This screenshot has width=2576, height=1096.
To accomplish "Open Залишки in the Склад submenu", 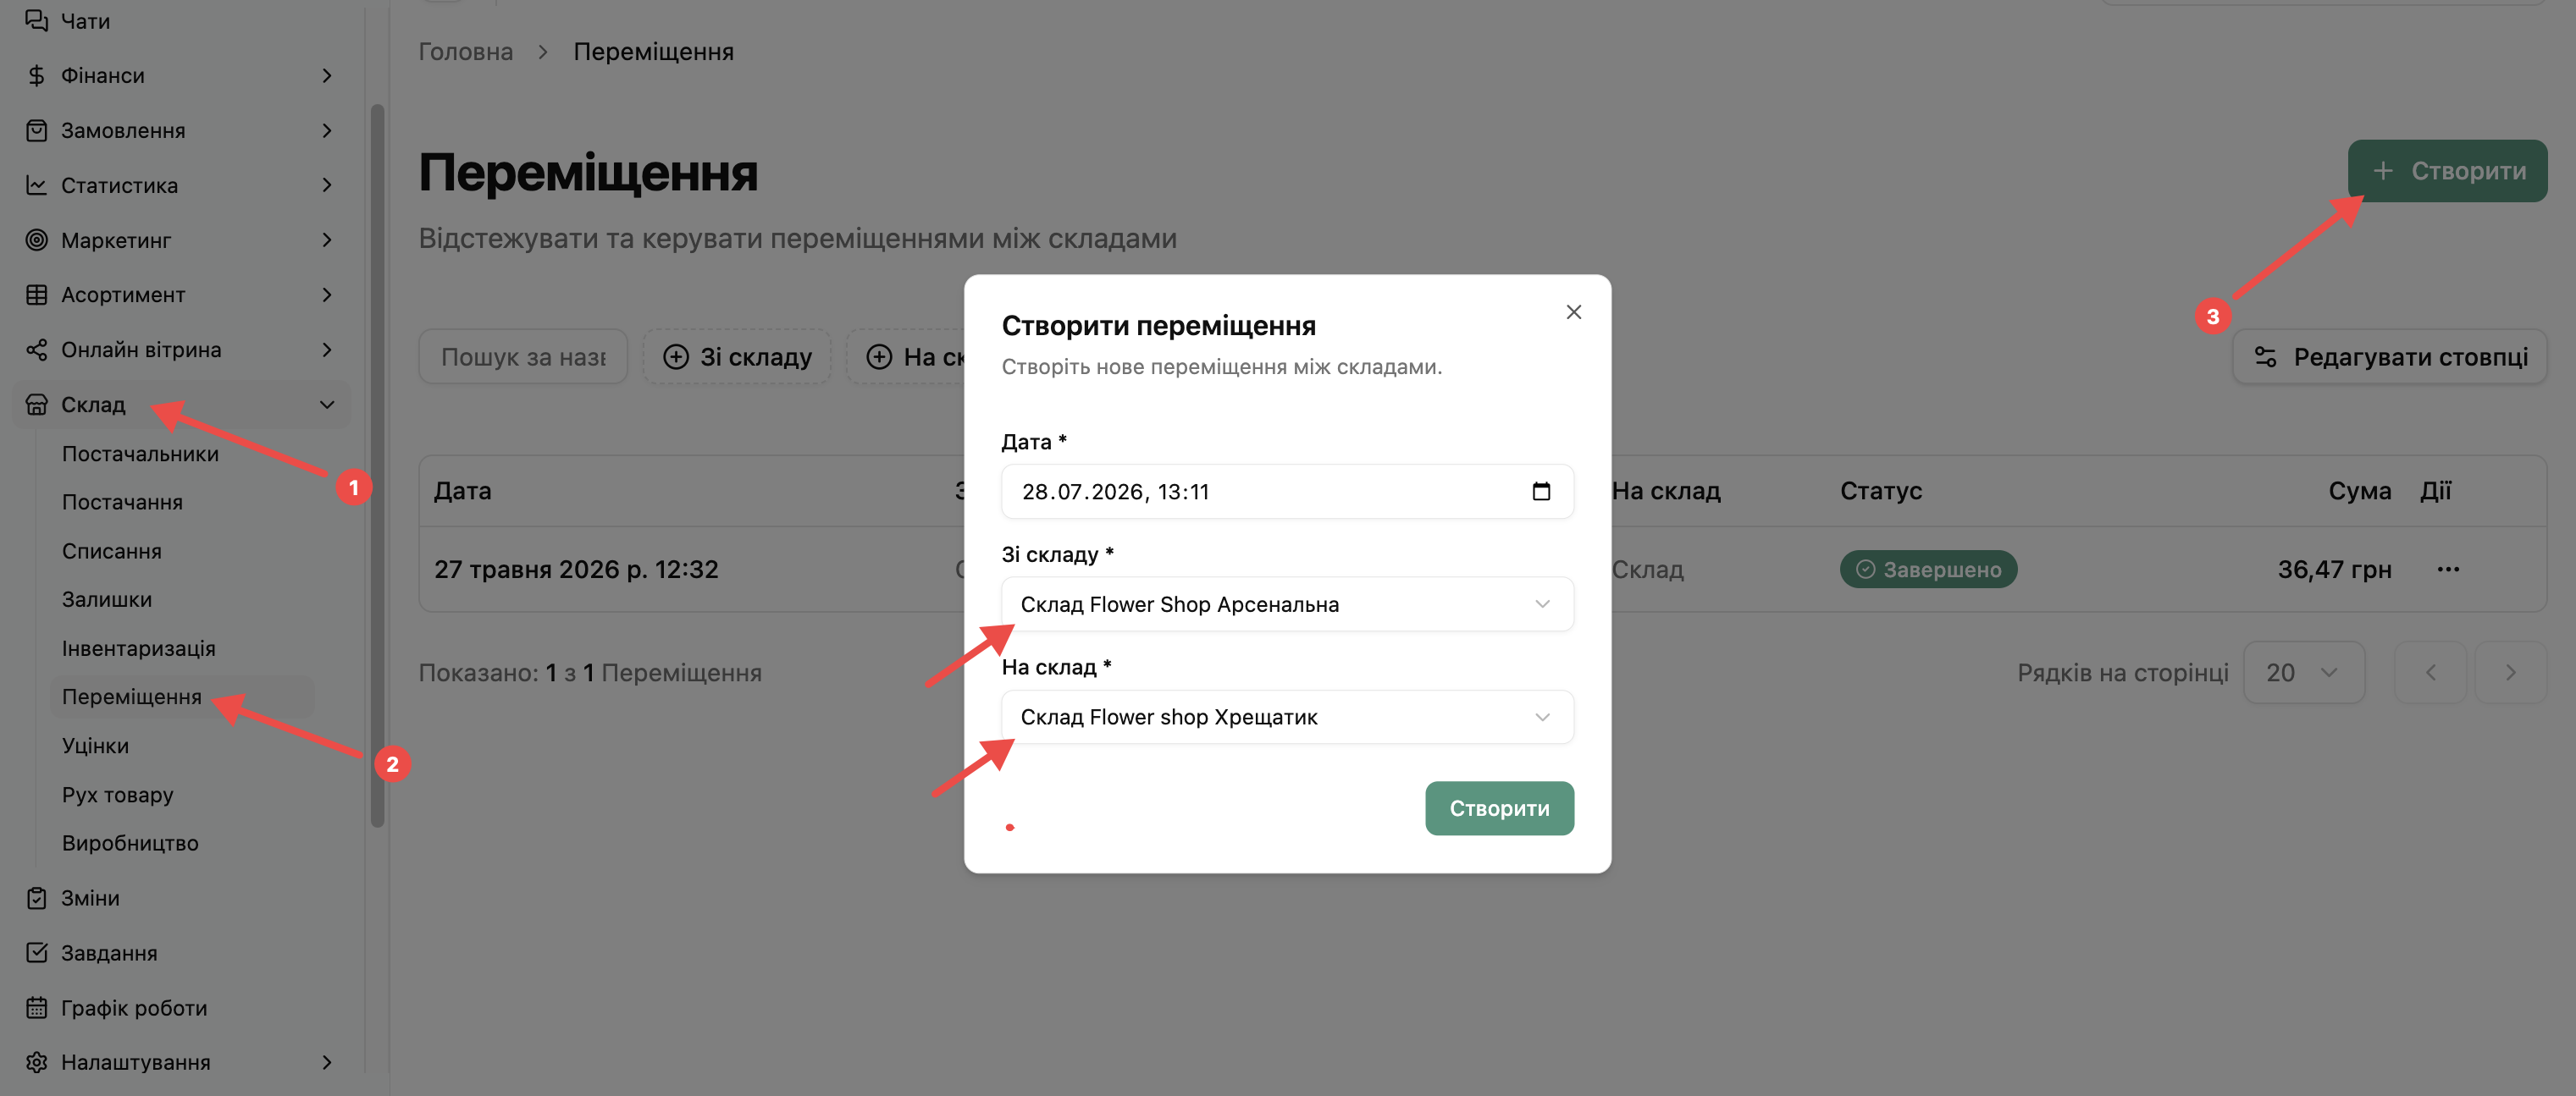I will pos(106,599).
